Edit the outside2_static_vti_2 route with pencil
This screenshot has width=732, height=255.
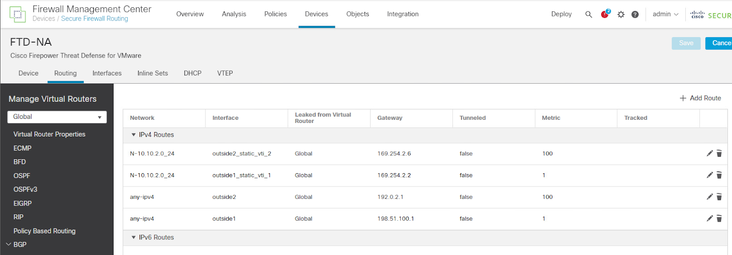click(710, 154)
